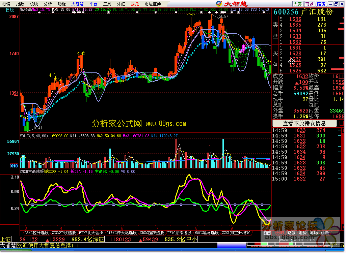Screen dimensions: 346x253
Task: Open the 外汇 menu
Action: [121, 4]
